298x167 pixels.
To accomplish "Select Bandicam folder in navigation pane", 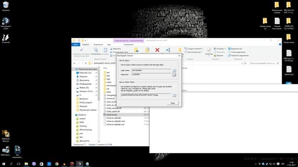I will tap(83, 99).
